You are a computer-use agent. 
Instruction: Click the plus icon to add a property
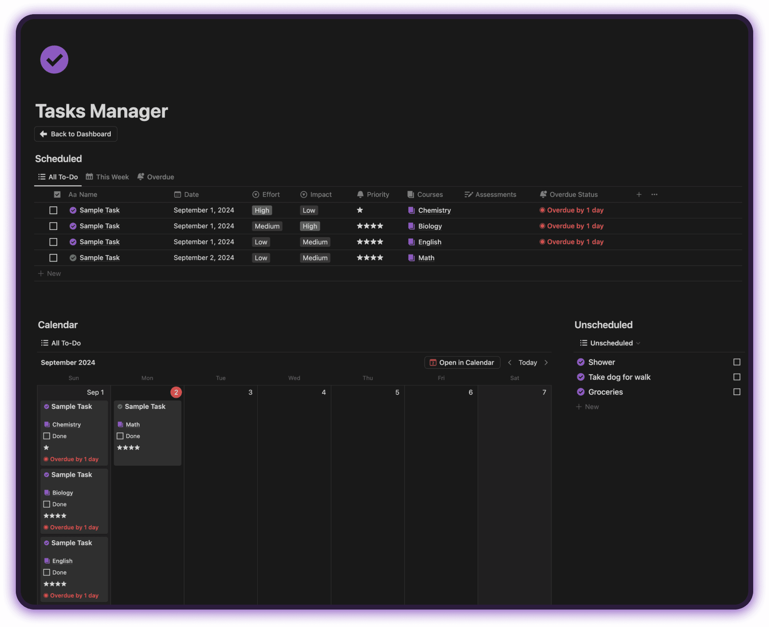pyautogui.click(x=639, y=195)
